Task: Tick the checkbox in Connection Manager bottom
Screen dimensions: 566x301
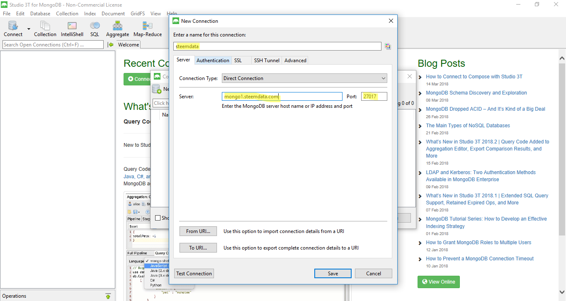Action: click(x=158, y=218)
